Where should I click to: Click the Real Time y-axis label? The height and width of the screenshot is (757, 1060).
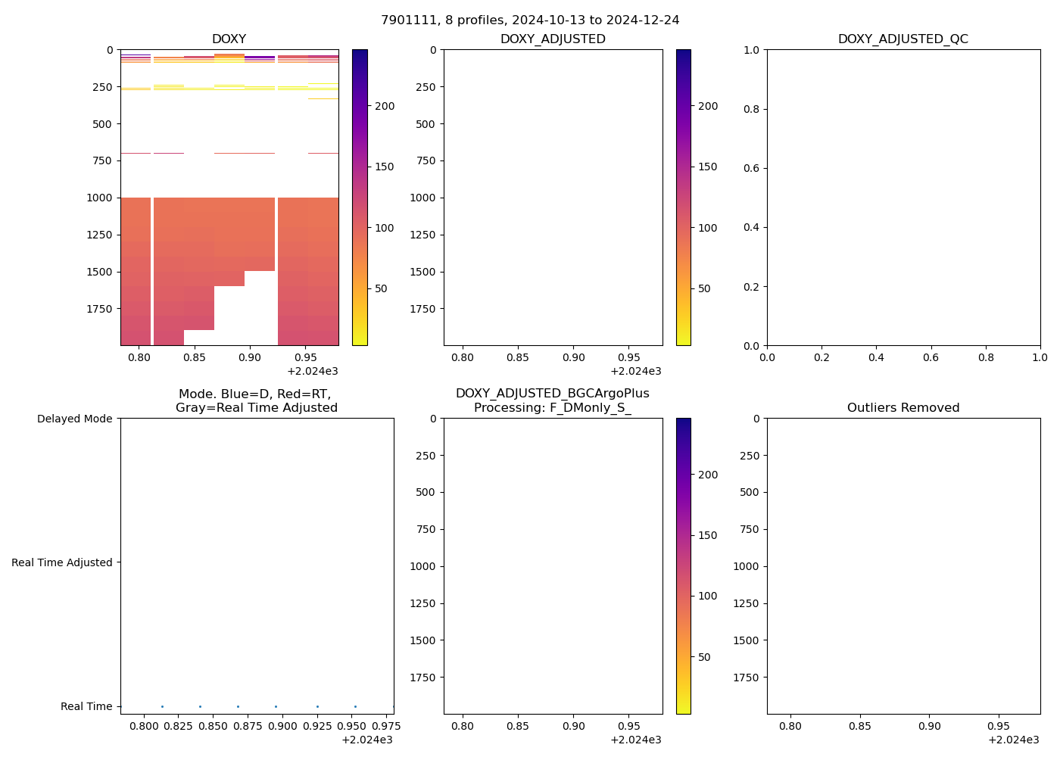coord(86,706)
